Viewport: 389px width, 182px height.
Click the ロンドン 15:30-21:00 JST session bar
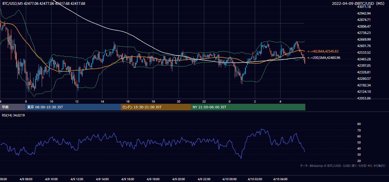point(156,107)
